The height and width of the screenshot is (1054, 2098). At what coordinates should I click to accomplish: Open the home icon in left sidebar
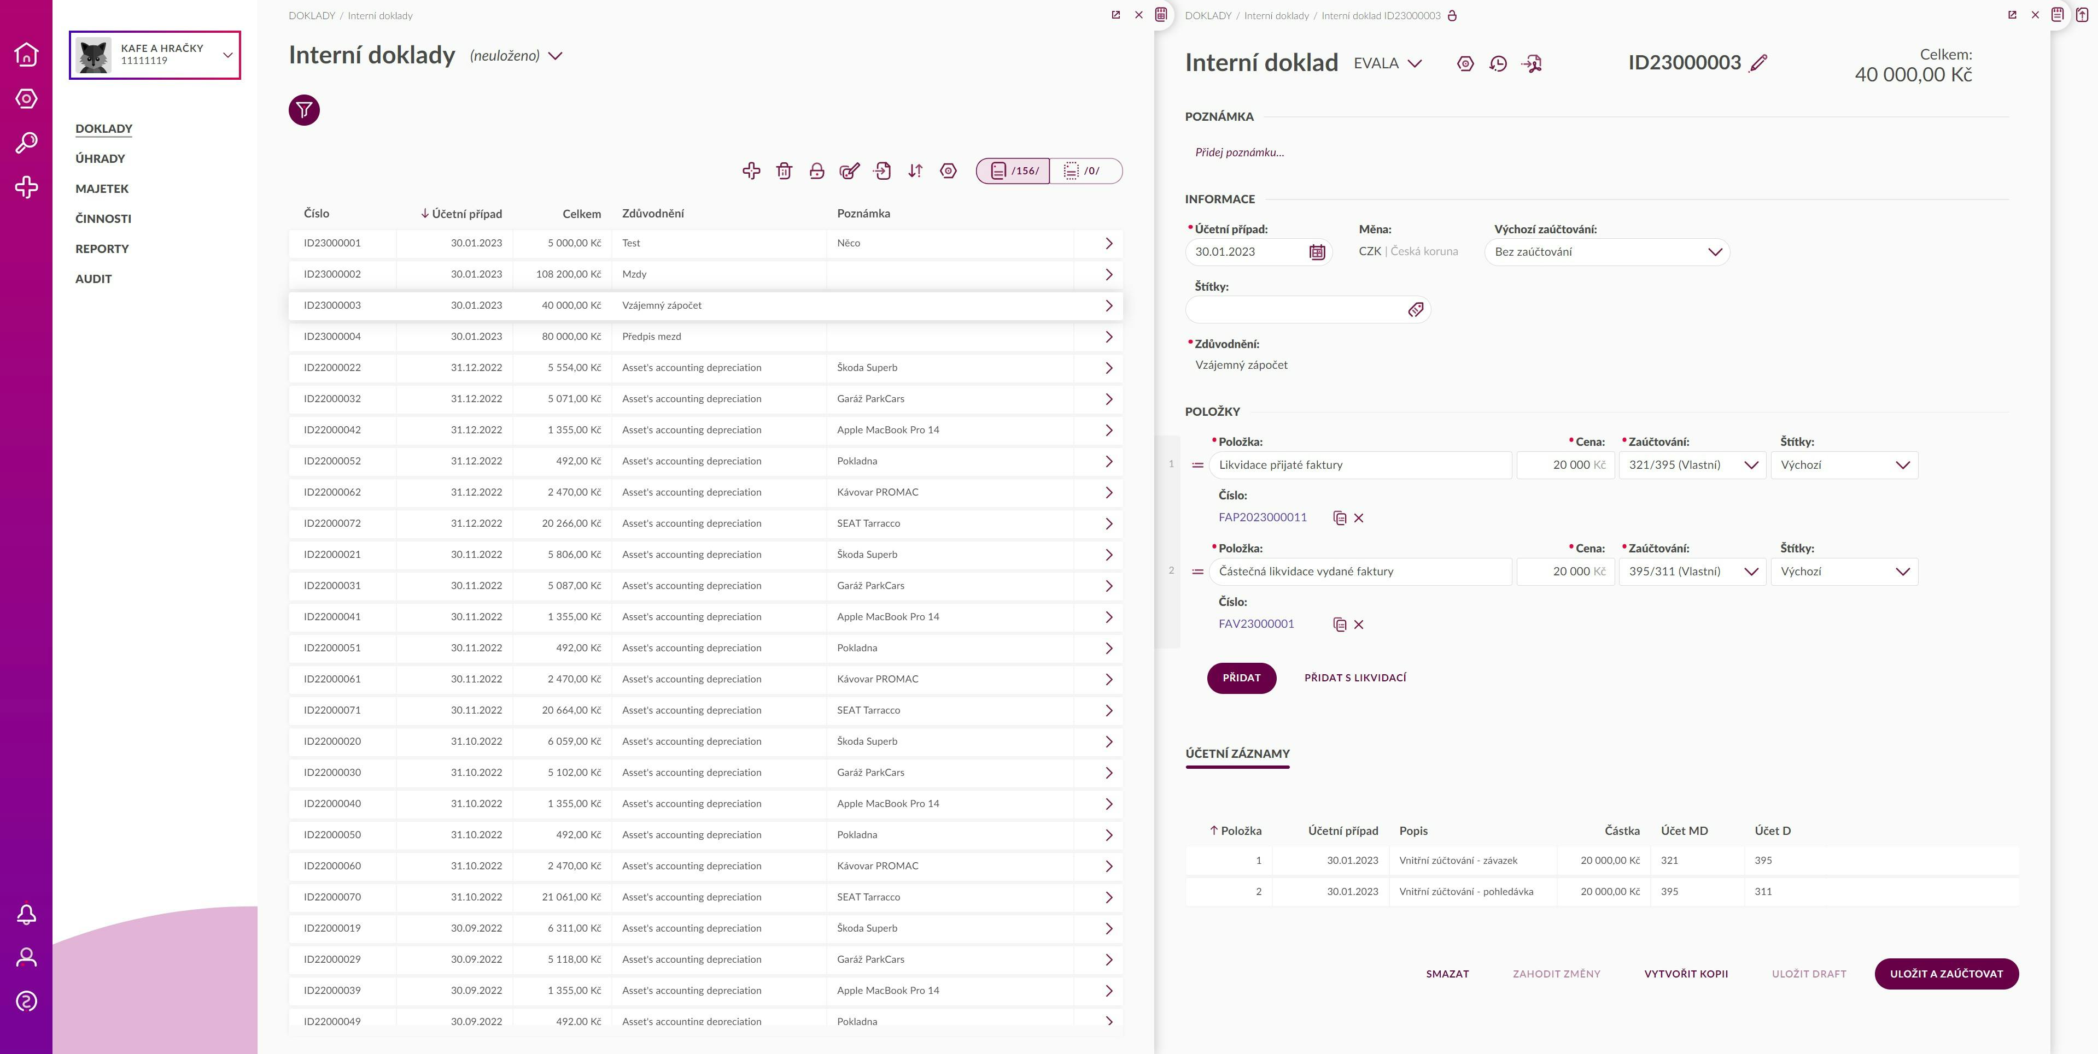pos(26,55)
